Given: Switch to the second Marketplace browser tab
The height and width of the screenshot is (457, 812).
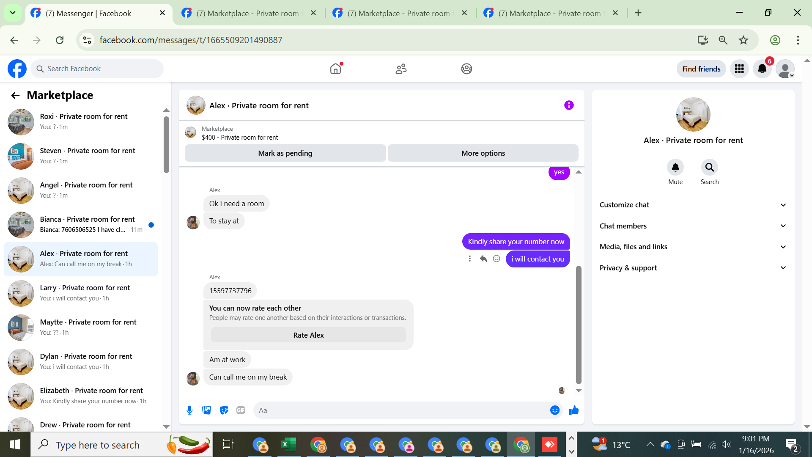Looking at the screenshot, I should click(x=398, y=13).
